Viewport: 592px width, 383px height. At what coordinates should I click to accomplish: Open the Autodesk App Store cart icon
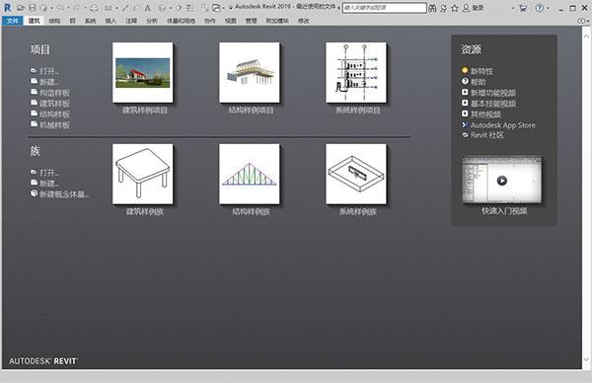click(x=523, y=8)
